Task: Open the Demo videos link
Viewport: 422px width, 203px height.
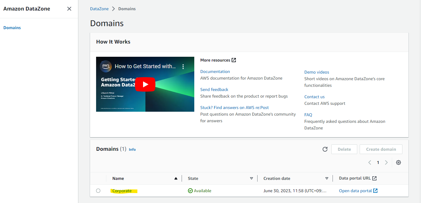Action: coord(317,72)
